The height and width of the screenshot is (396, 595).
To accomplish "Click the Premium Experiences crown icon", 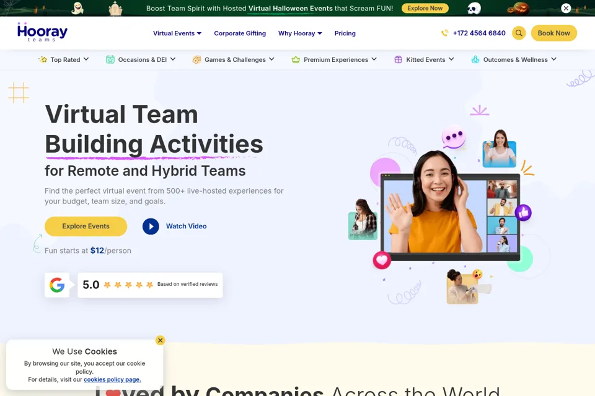I will (296, 59).
